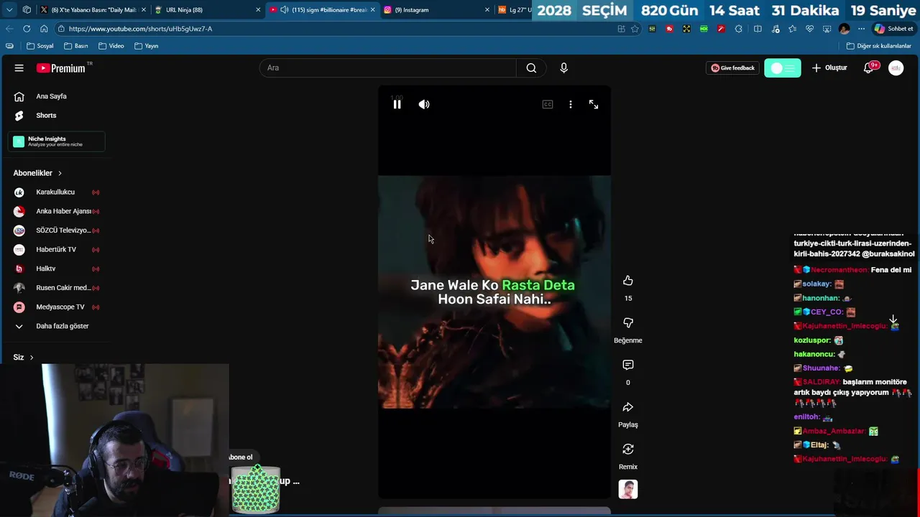Click the Give feedback button
Viewport: 920px width, 517px height.
pos(732,67)
